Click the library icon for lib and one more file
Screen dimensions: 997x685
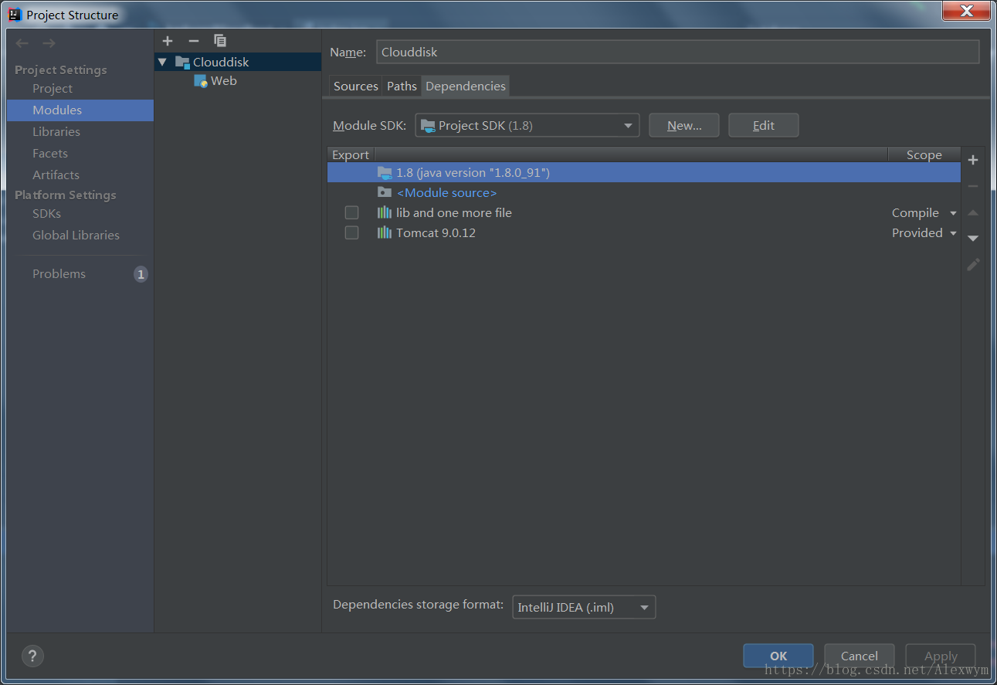(385, 212)
